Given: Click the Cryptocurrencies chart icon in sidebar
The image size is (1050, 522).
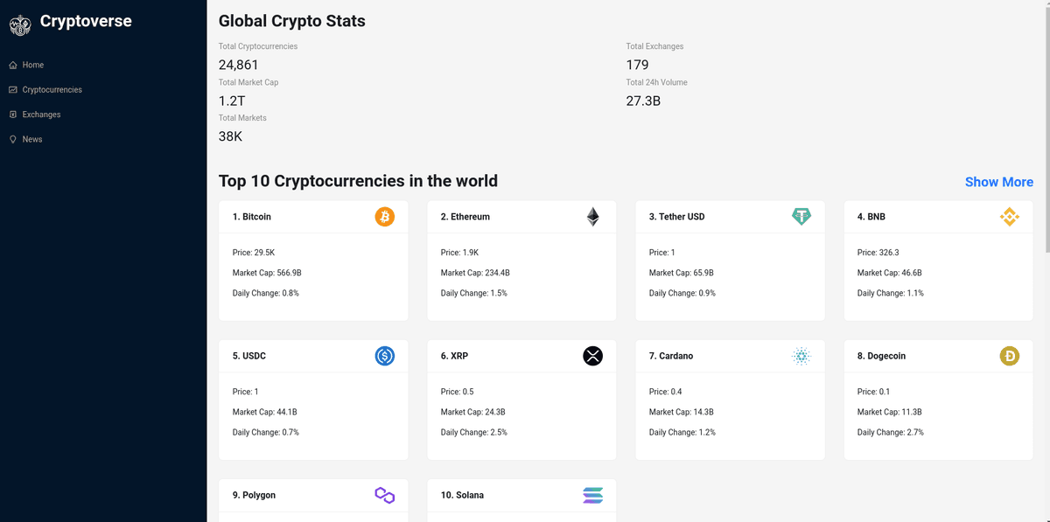Looking at the screenshot, I should tap(13, 89).
